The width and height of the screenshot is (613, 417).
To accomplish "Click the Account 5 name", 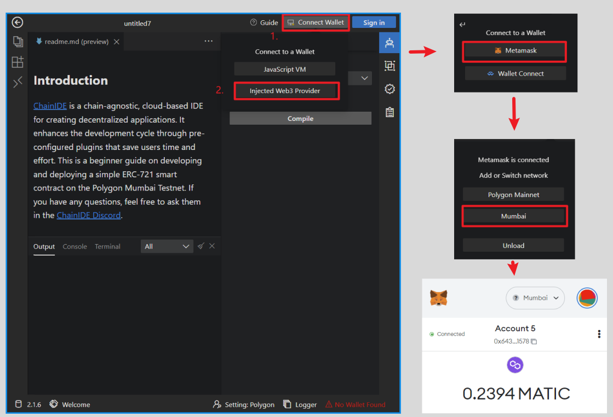I will tap(515, 328).
